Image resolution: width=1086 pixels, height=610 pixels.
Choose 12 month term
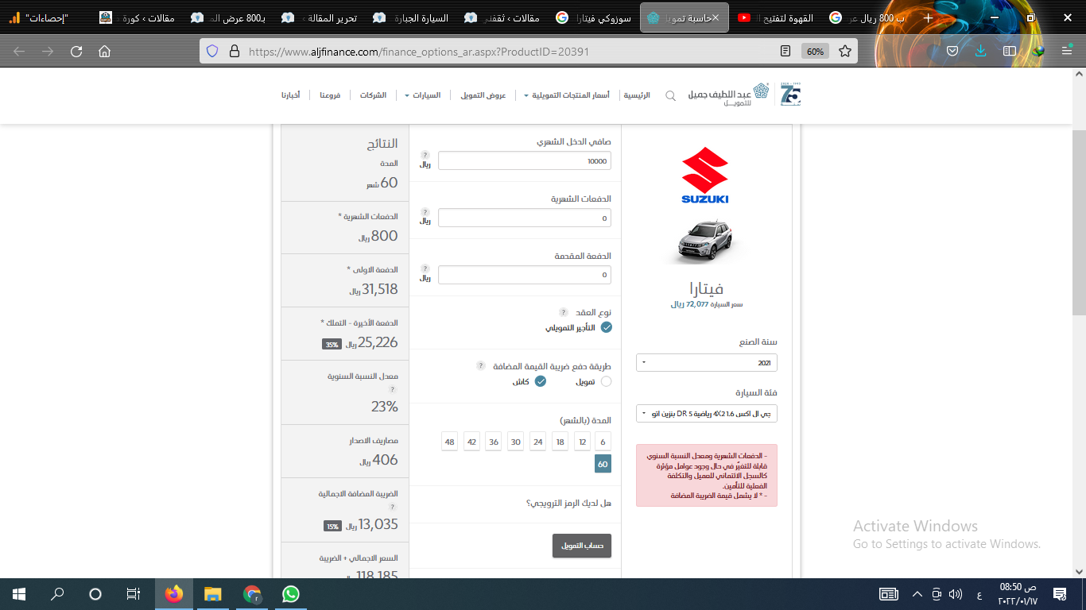click(x=583, y=442)
